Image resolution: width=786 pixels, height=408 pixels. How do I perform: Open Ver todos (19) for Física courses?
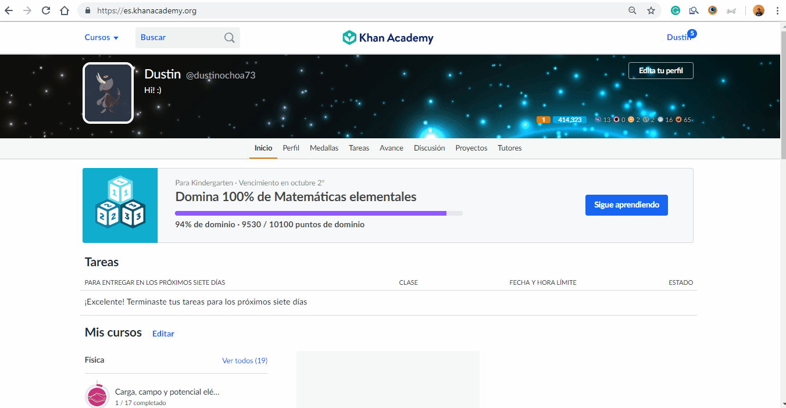[x=245, y=360]
